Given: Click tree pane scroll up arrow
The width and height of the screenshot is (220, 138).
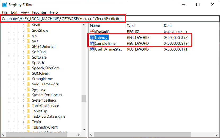Looking at the screenshot, I should pos(84,25).
